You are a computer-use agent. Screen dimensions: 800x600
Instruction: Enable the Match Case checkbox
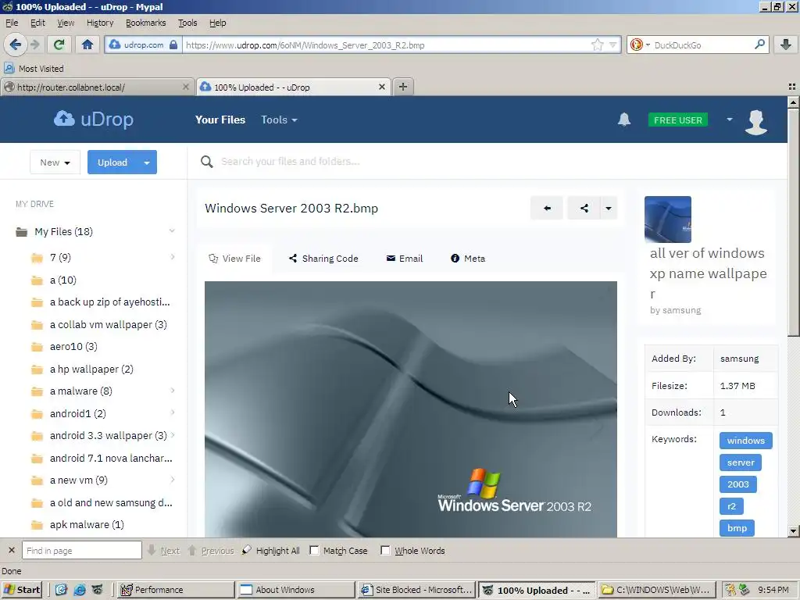tap(314, 551)
